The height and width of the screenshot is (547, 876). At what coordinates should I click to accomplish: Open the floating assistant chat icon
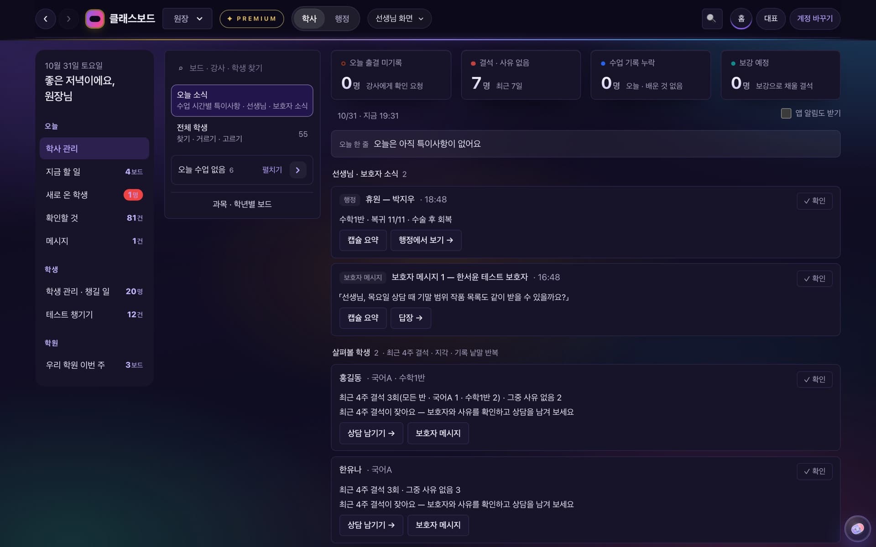click(x=857, y=528)
